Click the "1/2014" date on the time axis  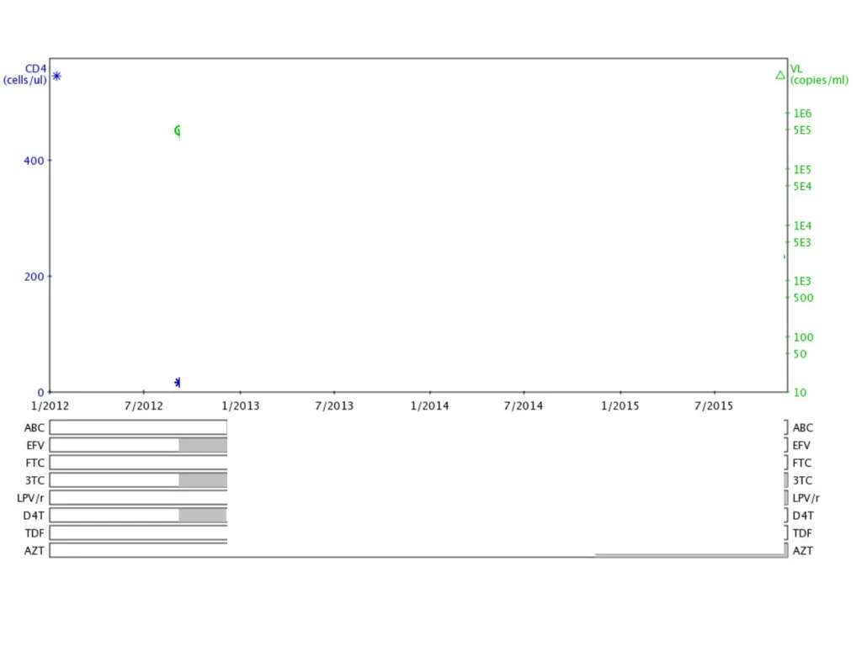tap(430, 406)
